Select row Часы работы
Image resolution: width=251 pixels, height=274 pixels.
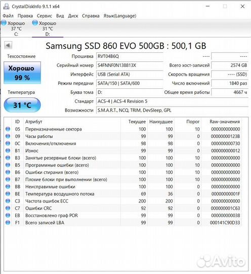pyautogui.click(x=122, y=136)
